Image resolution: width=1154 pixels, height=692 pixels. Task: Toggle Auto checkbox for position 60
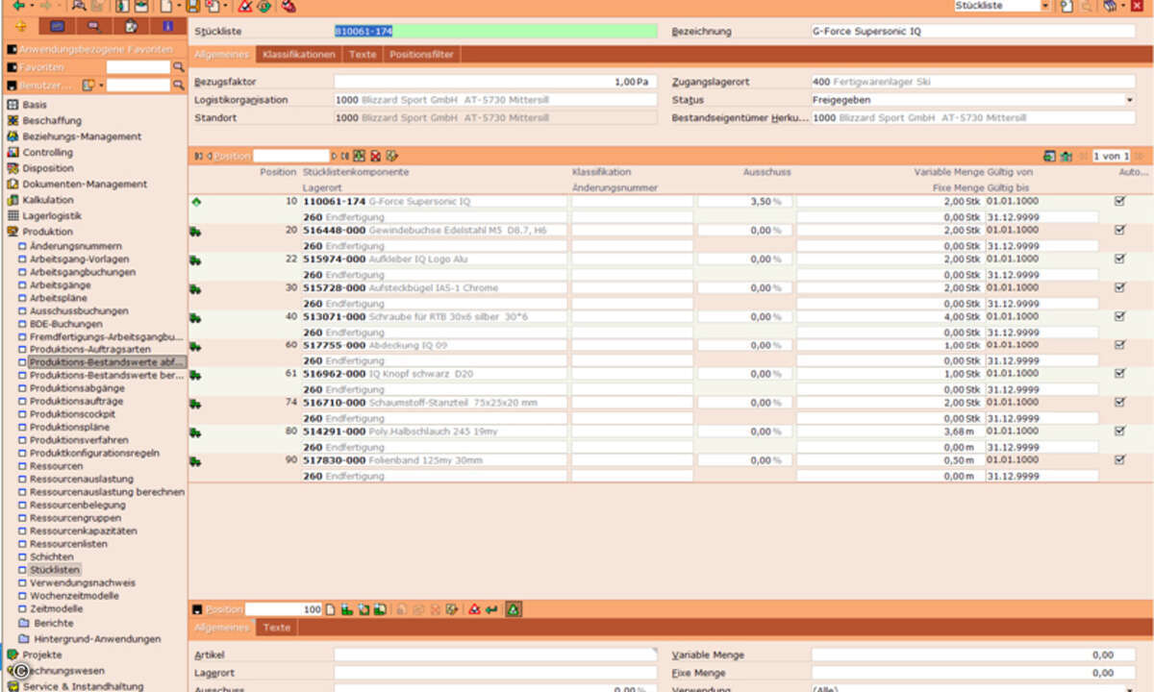point(1119,345)
